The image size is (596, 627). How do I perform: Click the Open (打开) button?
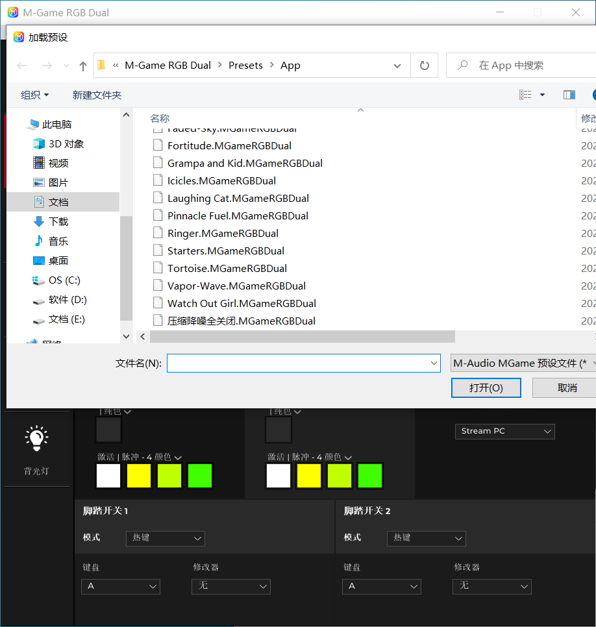click(486, 387)
